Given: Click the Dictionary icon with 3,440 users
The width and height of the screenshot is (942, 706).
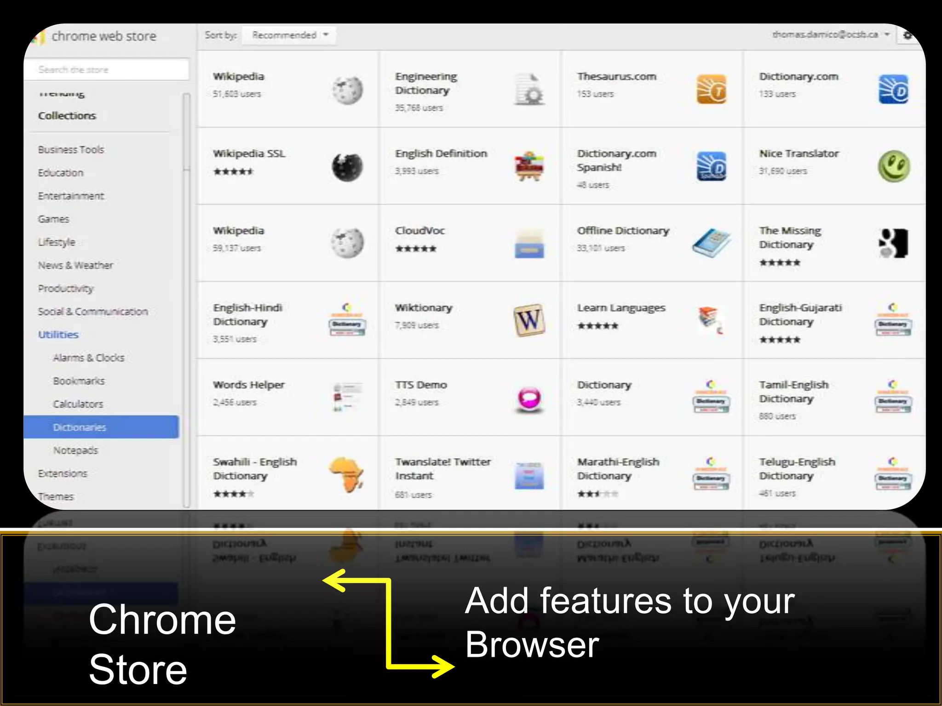Looking at the screenshot, I should pyautogui.click(x=711, y=397).
